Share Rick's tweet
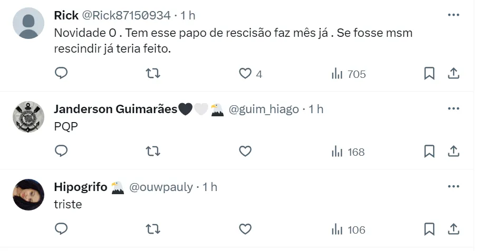 pyautogui.click(x=453, y=74)
